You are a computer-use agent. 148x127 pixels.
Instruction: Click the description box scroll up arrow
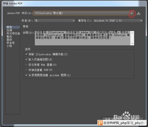[132, 33]
